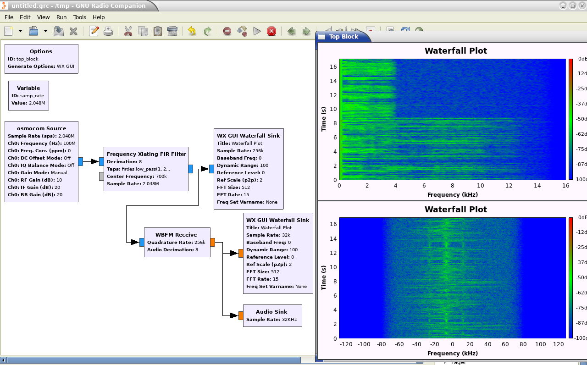Viewport: 587px width, 365px height.
Task: Click 'Sample Rate: 256k' in upper Waterfall Sink
Action: pyautogui.click(x=240, y=150)
